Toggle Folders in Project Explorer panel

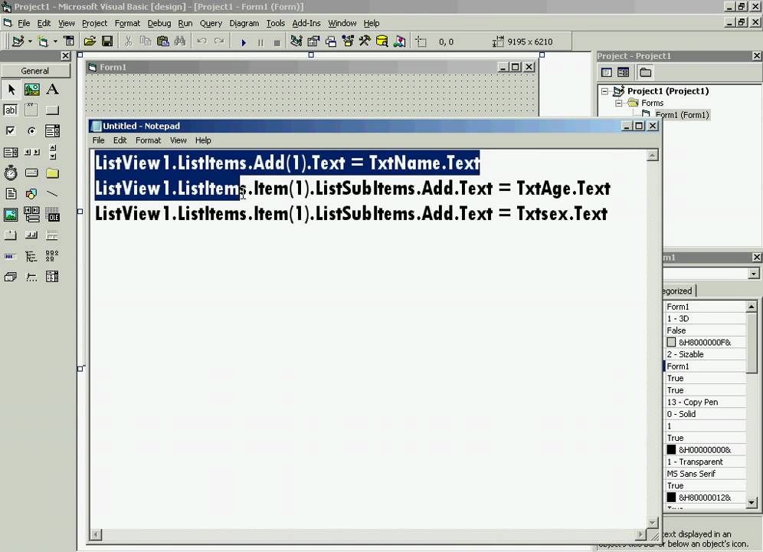coord(645,73)
